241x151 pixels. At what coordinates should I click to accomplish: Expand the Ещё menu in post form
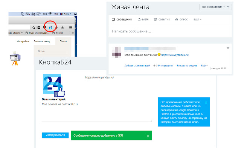coord(197,19)
